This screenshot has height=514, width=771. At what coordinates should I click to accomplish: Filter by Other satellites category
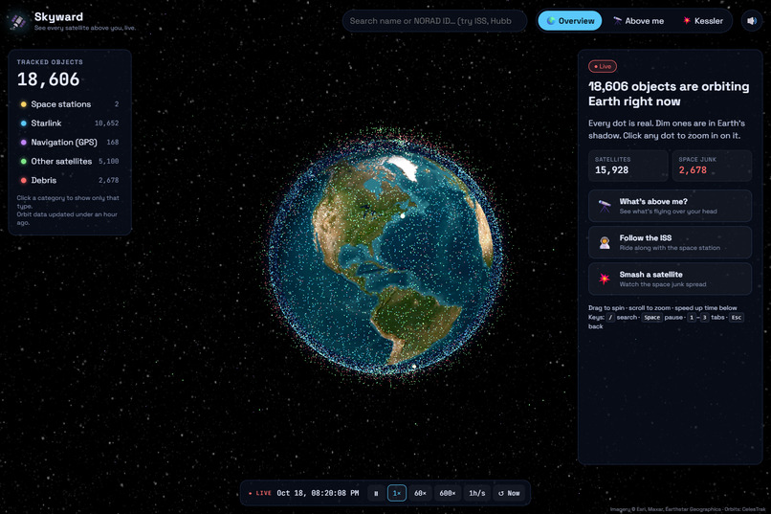(70, 162)
